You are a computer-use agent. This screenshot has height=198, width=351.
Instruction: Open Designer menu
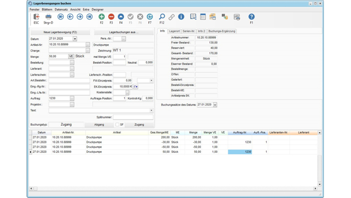click(x=98, y=10)
